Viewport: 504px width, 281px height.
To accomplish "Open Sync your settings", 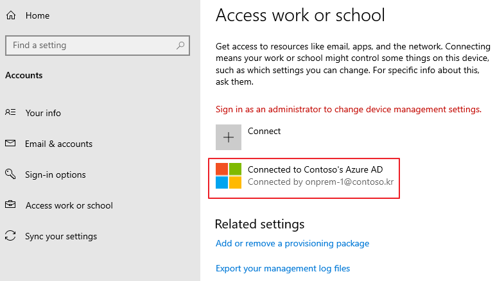I will click(61, 236).
